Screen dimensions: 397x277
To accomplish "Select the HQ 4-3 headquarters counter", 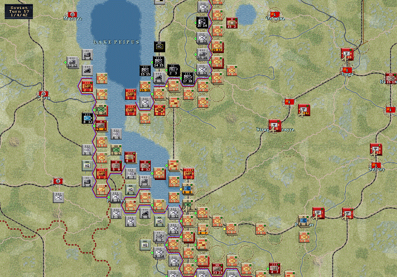I will click(x=131, y=190).
